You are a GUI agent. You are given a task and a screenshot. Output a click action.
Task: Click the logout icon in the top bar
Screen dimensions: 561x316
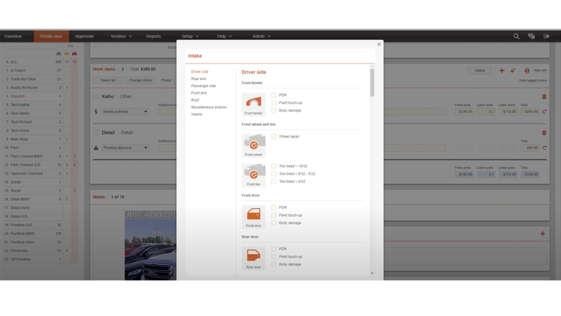click(546, 36)
